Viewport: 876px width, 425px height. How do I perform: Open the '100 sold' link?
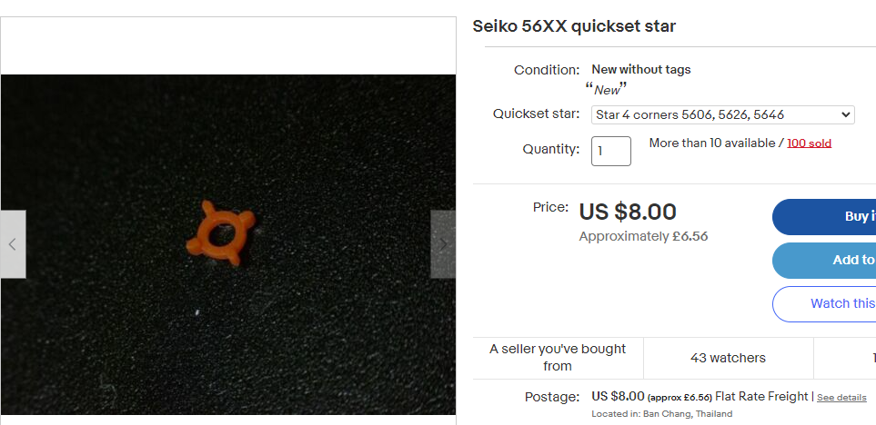[809, 143]
